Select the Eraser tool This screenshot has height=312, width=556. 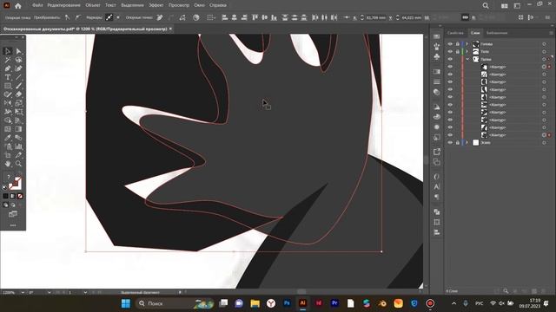point(18,94)
